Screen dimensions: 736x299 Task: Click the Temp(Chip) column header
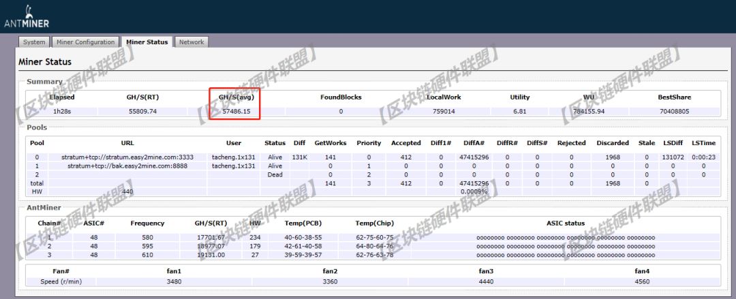point(375,223)
